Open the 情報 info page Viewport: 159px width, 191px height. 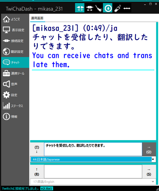pos(15,116)
